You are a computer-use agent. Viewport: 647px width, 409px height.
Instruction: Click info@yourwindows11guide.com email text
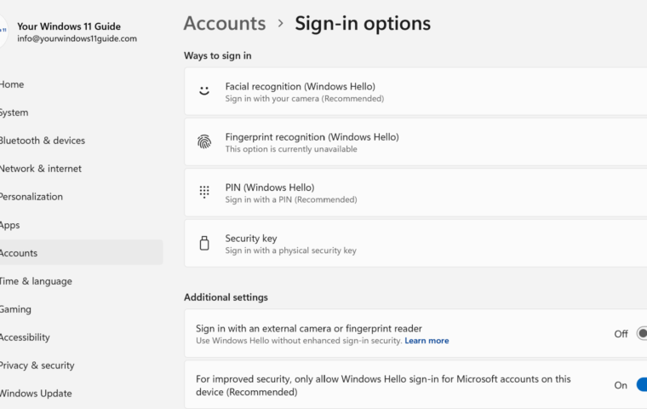77,39
